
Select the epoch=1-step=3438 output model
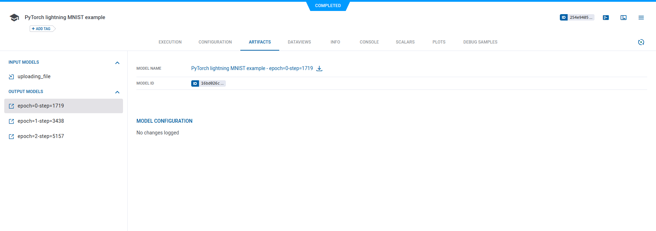41,121
